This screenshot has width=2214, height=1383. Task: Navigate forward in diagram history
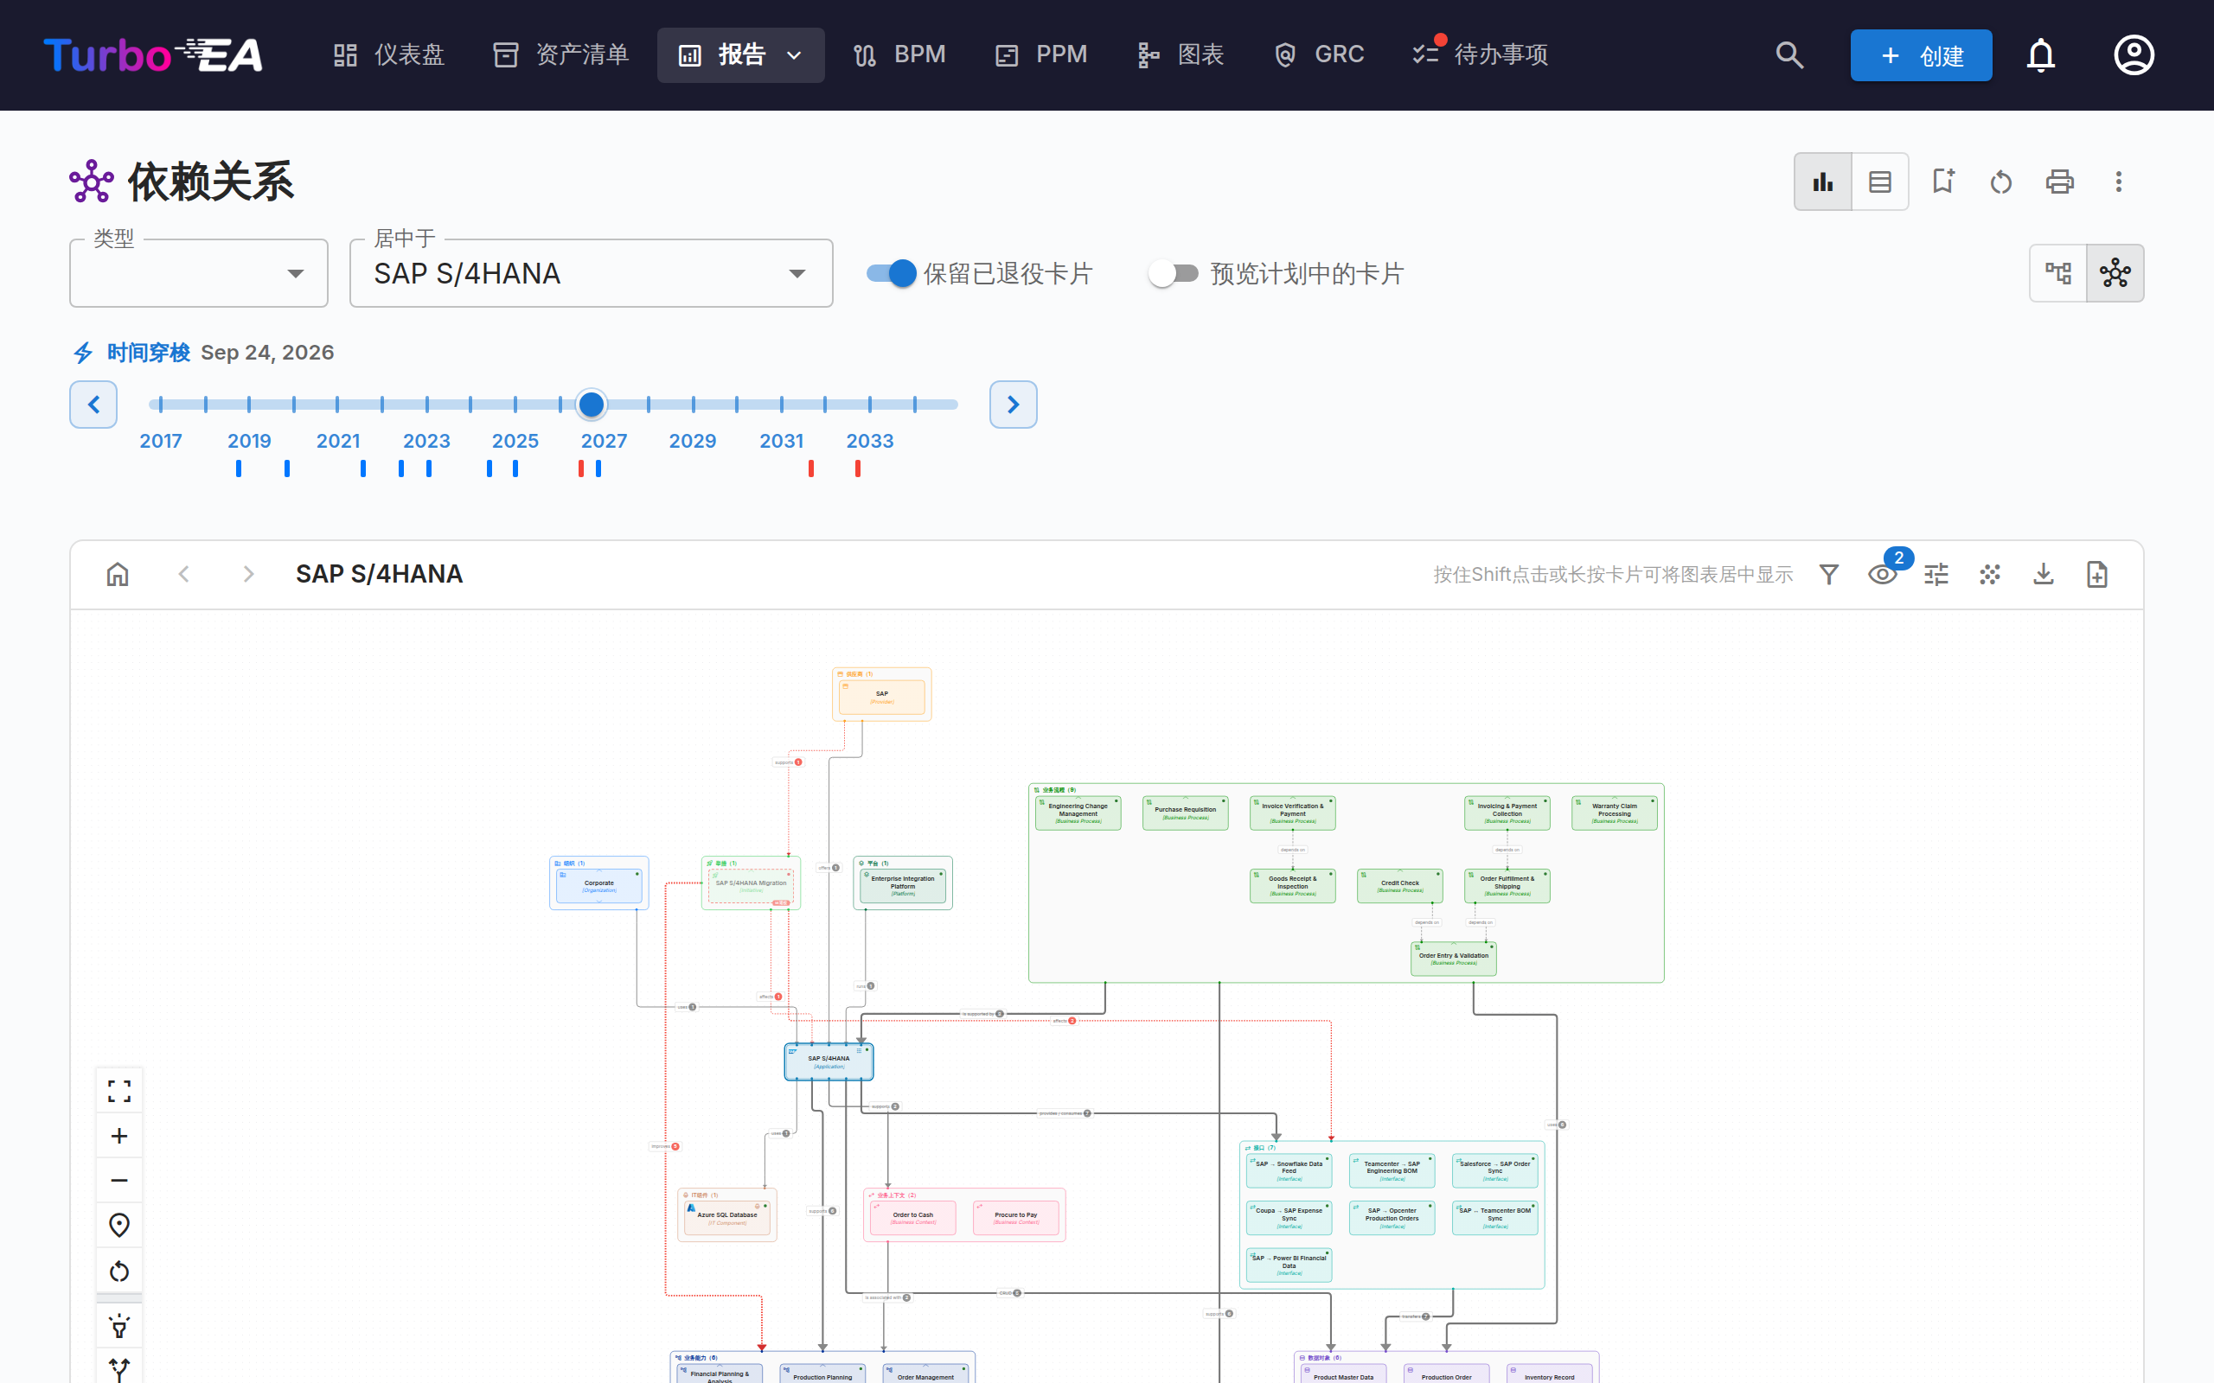(x=248, y=573)
